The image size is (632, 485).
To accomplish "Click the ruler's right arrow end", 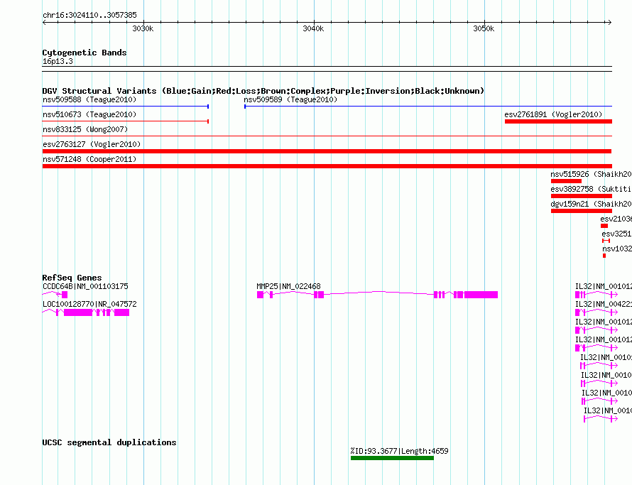I will pos(609,23).
